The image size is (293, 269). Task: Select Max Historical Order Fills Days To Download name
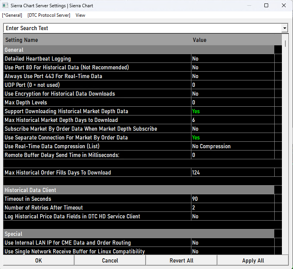click(97, 173)
